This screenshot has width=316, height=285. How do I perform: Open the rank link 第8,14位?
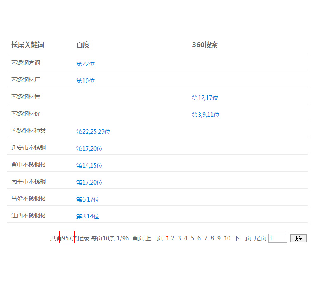[88, 216]
